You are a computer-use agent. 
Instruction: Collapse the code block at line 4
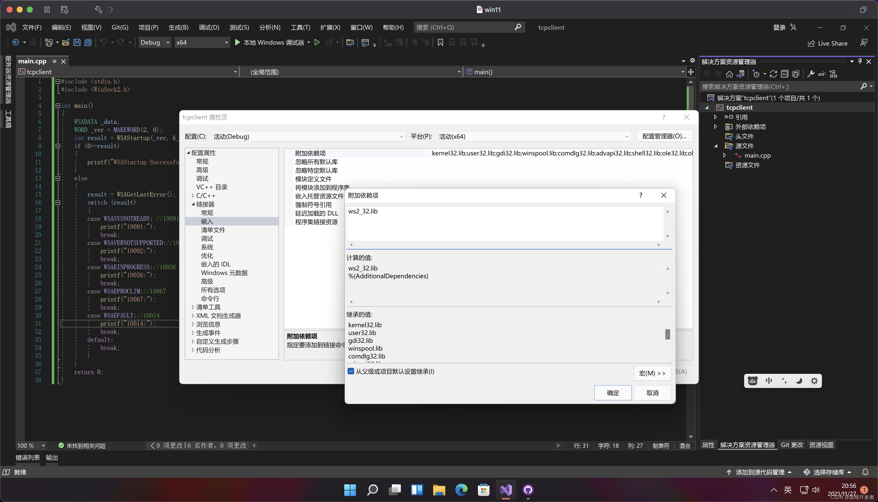point(58,106)
